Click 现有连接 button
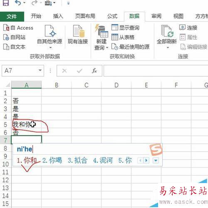 (78, 35)
